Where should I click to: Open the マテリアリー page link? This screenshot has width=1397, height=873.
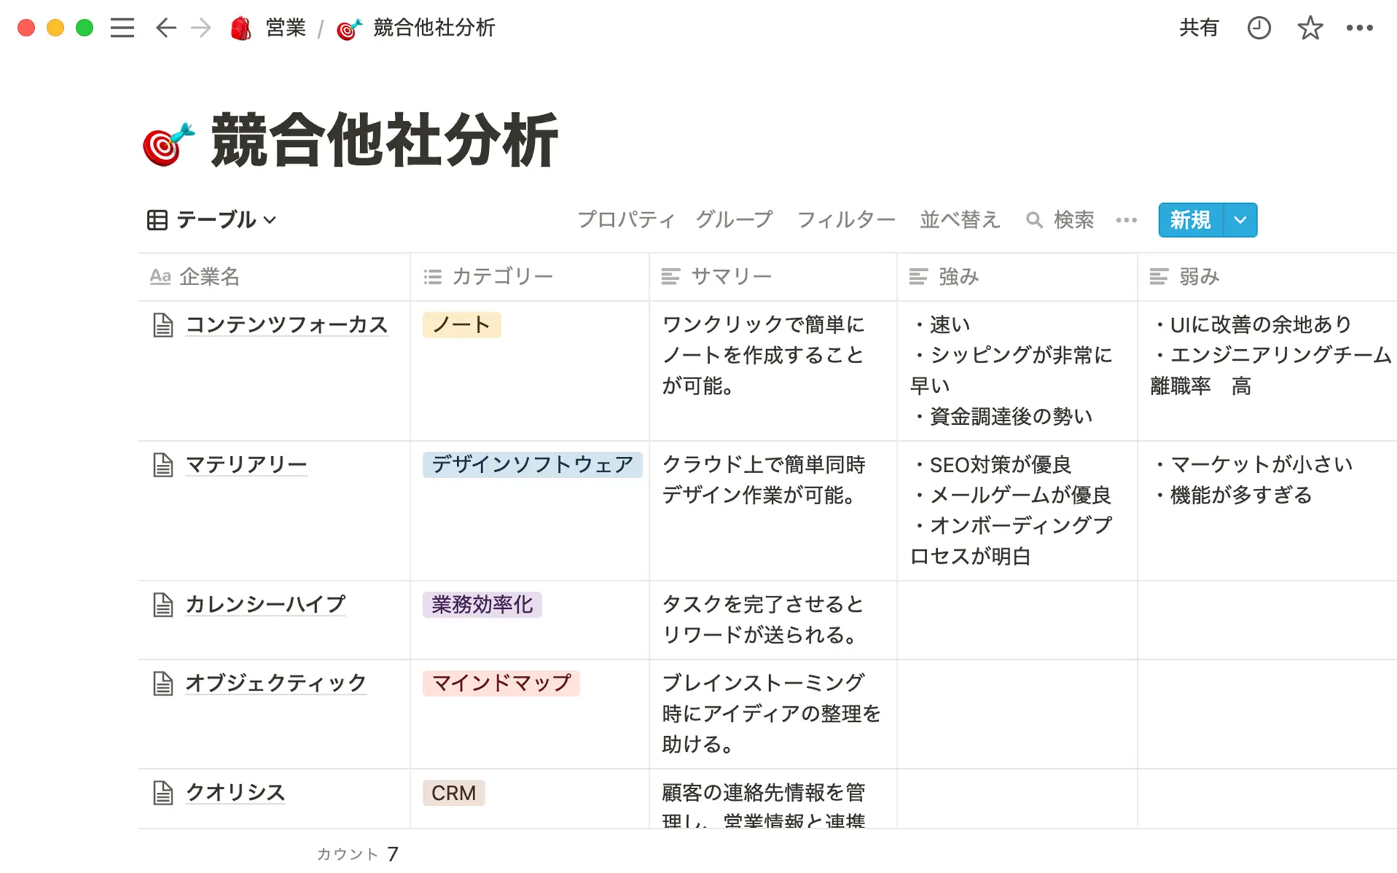point(247,464)
